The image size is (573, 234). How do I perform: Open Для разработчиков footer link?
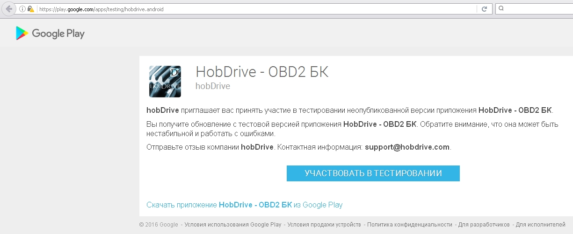484,225
